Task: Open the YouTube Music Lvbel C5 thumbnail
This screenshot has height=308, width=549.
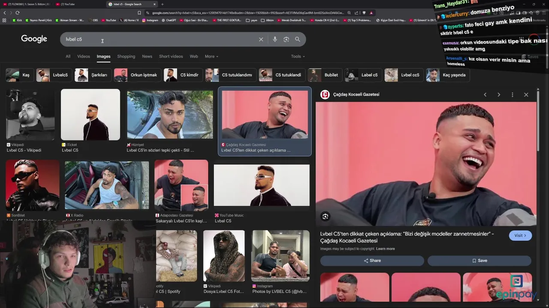Action: pyautogui.click(x=262, y=185)
